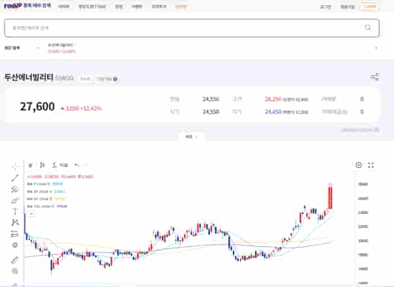394x287 pixels.
Task: Toggle the chart fullscreen mode icon
Action: tap(371, 165)
